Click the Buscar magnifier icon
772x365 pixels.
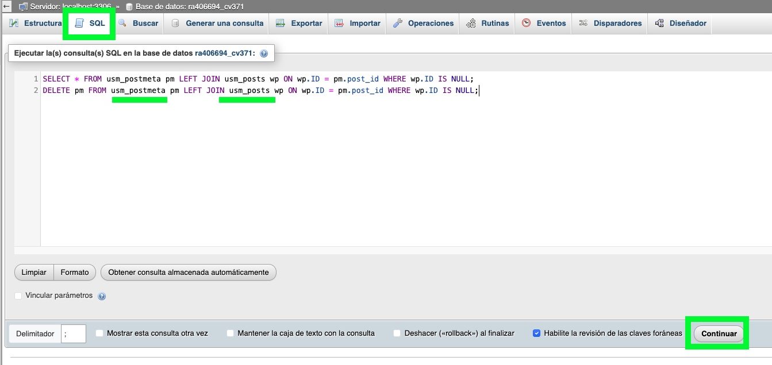pos(122,24)
